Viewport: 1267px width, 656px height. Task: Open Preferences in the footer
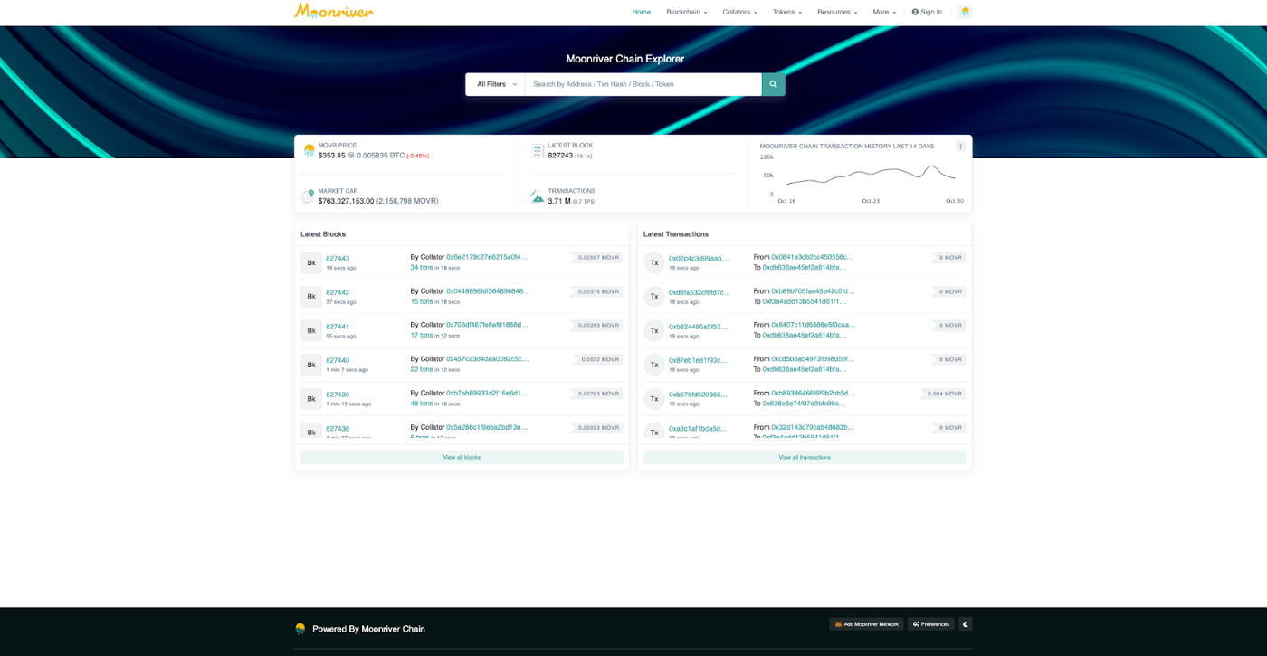pyautogui.click(x=931, y=624)
